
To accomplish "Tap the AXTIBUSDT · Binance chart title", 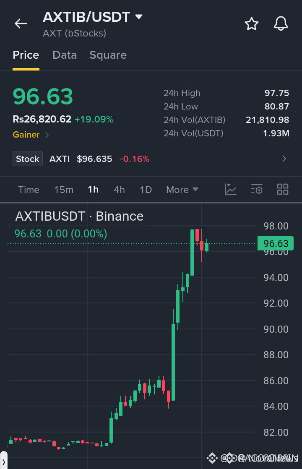I will (x=79, y=216).
